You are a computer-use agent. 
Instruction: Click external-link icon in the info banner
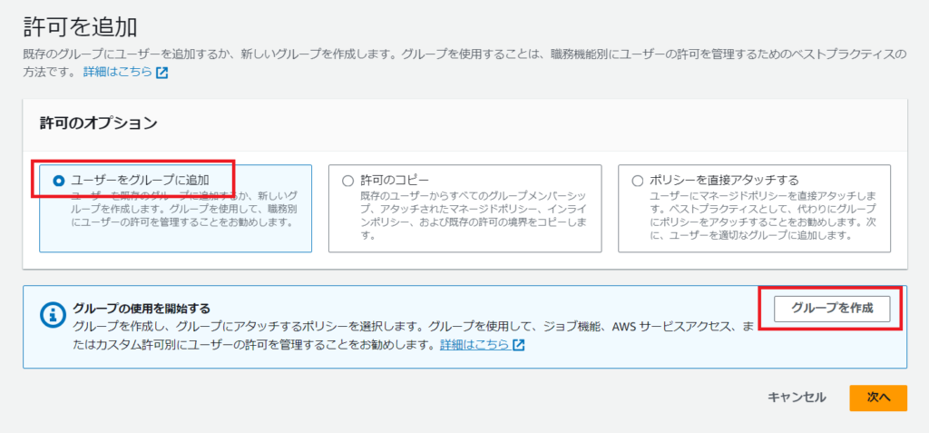(518, 345)
